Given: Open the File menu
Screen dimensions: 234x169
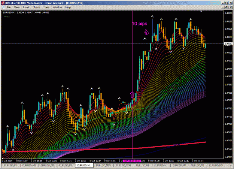Looking at the screenshot, I should pos(9,7).
